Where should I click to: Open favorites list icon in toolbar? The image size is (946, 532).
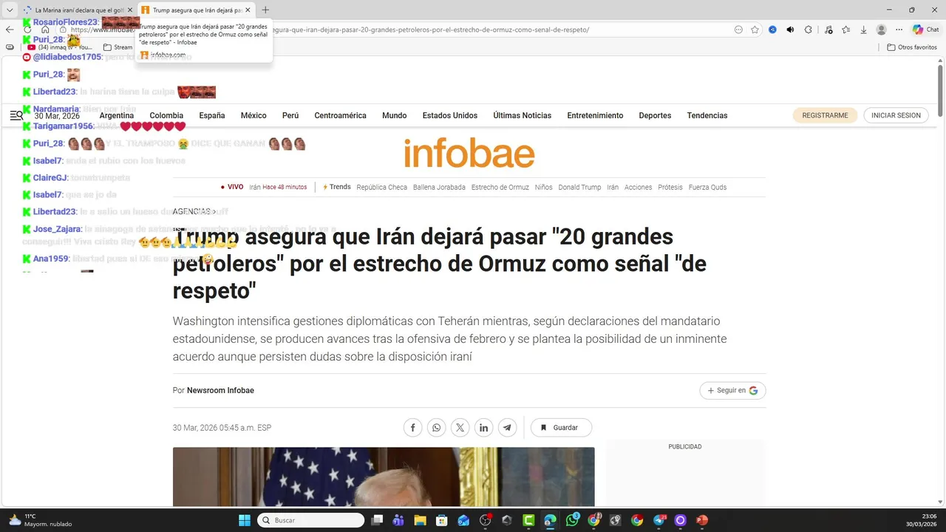845,30
